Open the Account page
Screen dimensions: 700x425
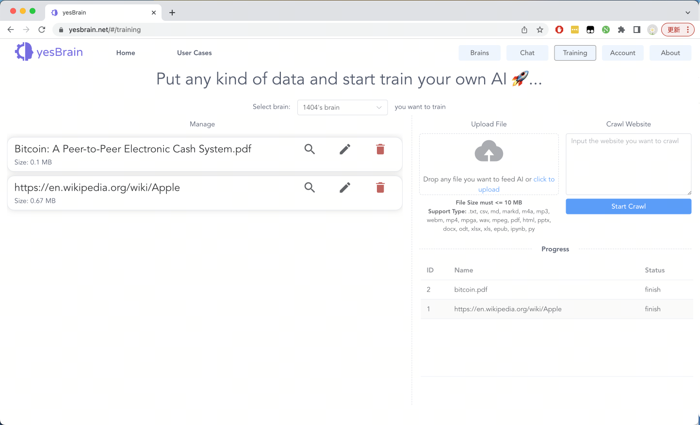[x=623, y=53]
